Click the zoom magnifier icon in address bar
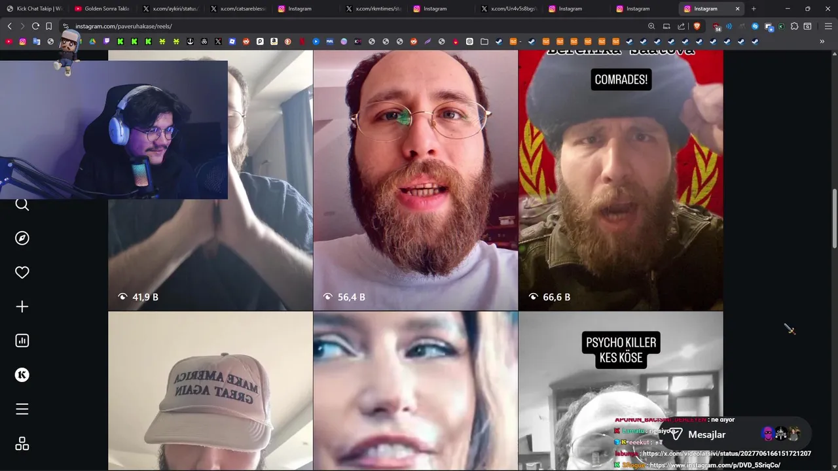This screenshot has width=838, height=471. [x=651, y=26]
